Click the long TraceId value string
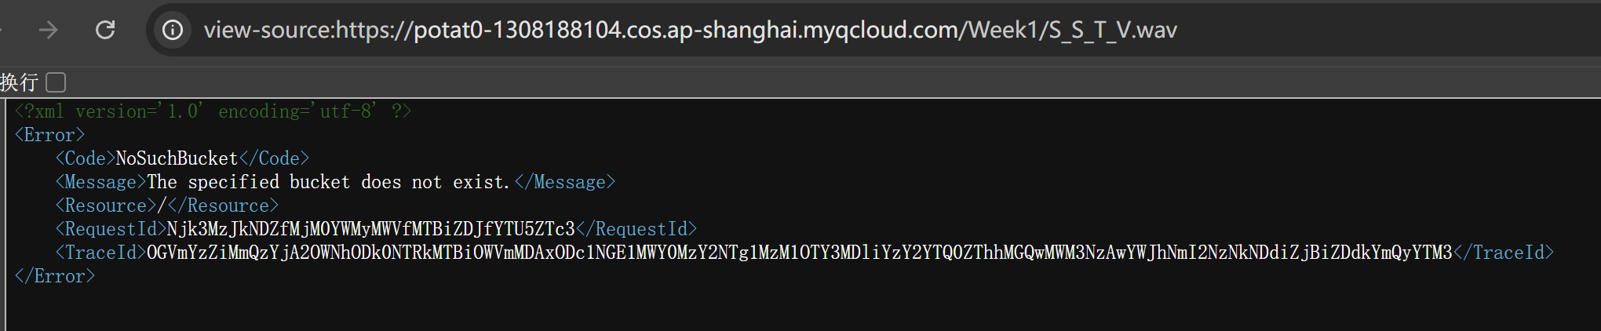1601x331 pixels. [x=799, y=253]
